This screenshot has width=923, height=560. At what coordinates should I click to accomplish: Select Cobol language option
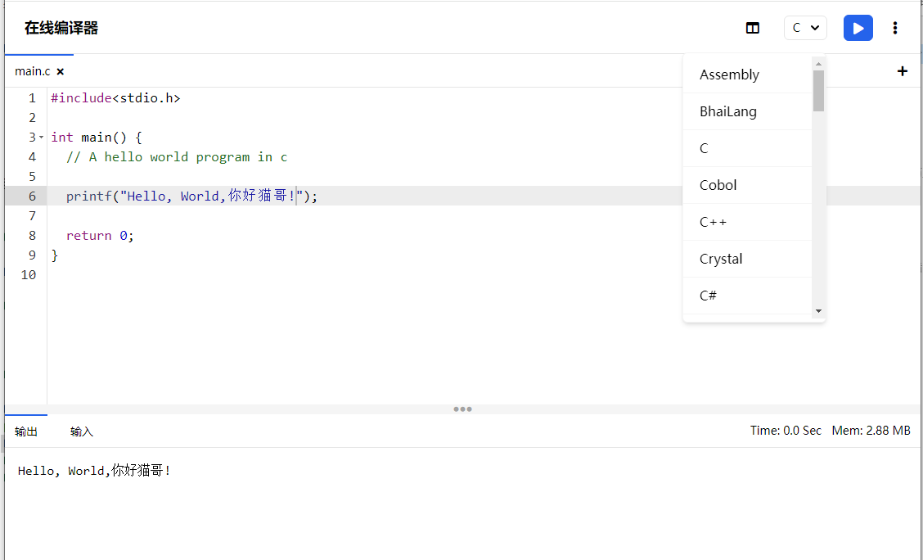pyautogui.click(x=718, y=185)
